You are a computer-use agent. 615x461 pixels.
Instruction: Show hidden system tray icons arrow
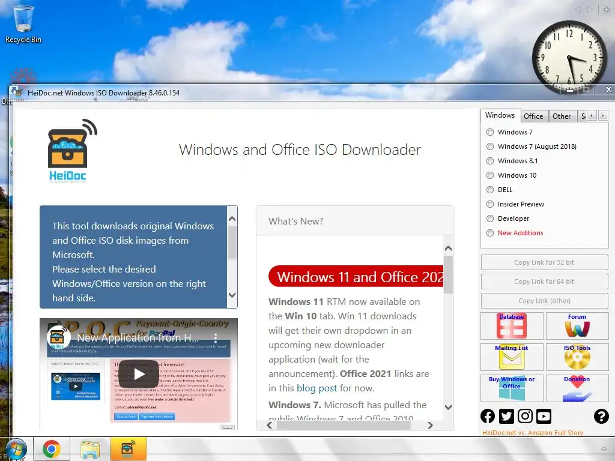[x=604, y=449]
